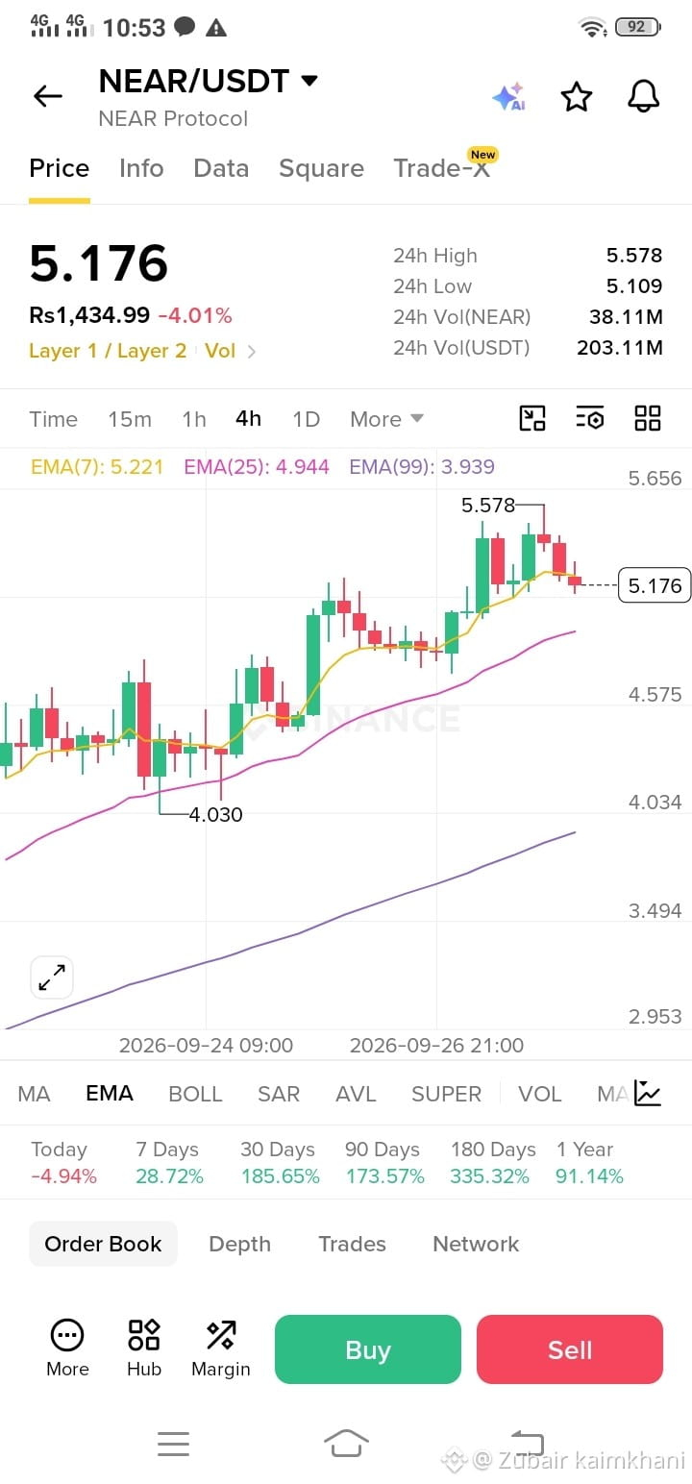Image resolution: width=692 pixels, height=1484 pixels.
Task: Switch indicator to BOLL
Action: click(x=195, y=1094)
